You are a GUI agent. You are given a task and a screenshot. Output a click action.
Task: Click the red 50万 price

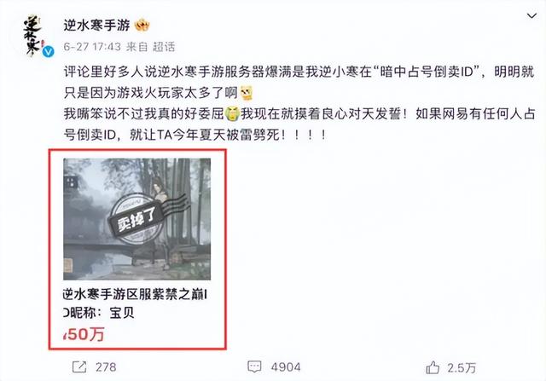click(84, 334)
